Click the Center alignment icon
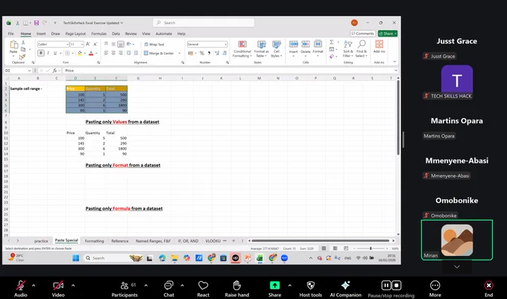 pos(113,54)
